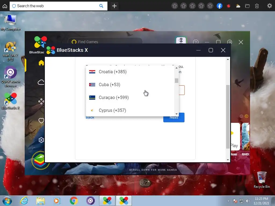275x206 pixels.
Task: Click the red ladybug icon
Action: click(229, 6)
